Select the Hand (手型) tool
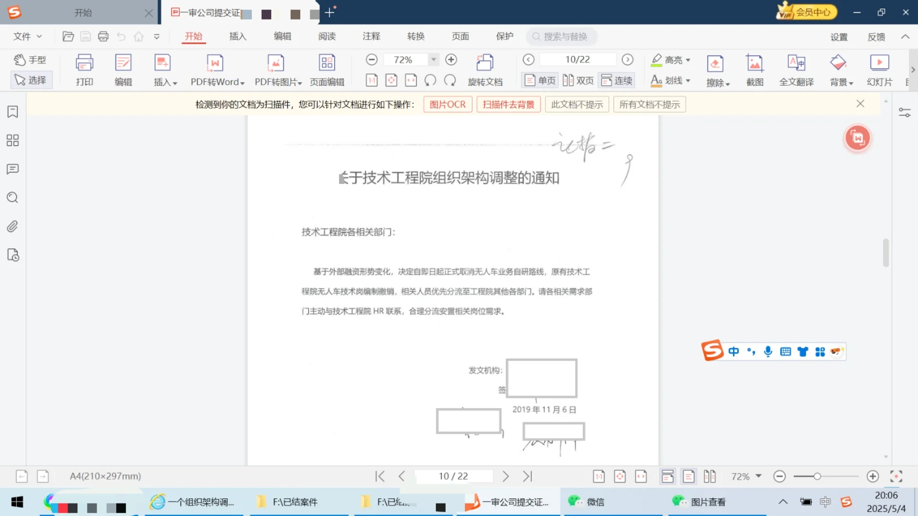 (31, 59)
